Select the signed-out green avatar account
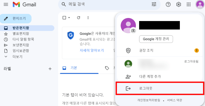Viewport: 205px width, 106px height. click(160, 64)
